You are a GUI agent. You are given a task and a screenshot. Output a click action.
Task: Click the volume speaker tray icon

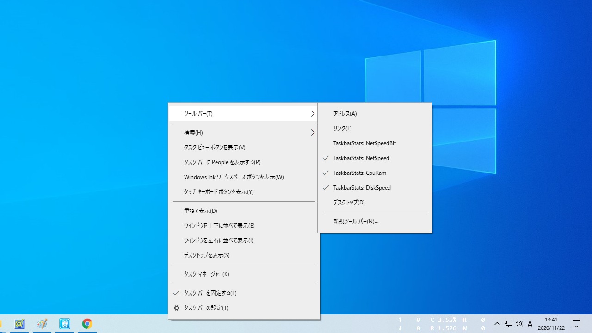click(519, 324)
